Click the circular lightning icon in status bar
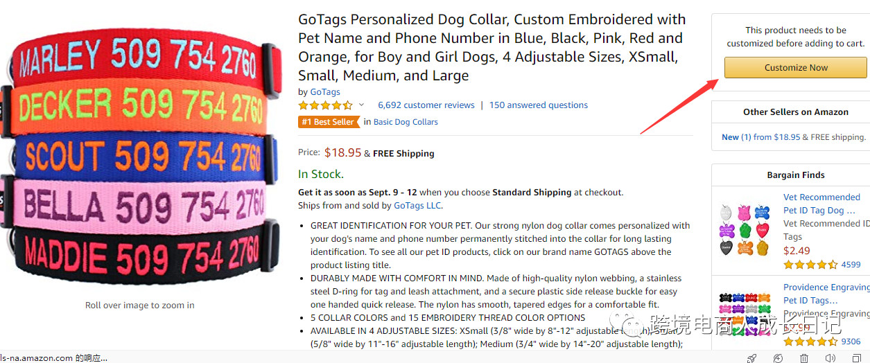The height and width of the screenshot is (363, 870). (778, 357)
